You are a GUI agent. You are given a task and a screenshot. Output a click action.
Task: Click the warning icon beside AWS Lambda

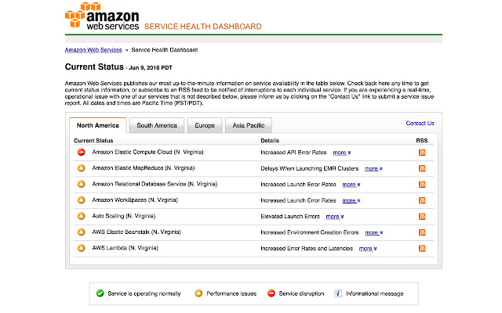pos(82,248)
